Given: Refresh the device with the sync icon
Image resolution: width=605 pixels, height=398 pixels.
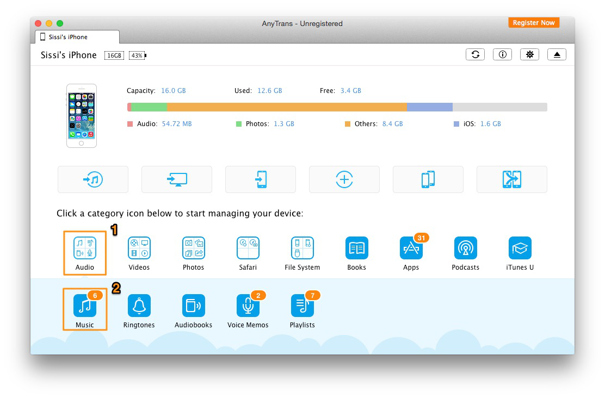Looking at the screenshot, I should (476, 54).
